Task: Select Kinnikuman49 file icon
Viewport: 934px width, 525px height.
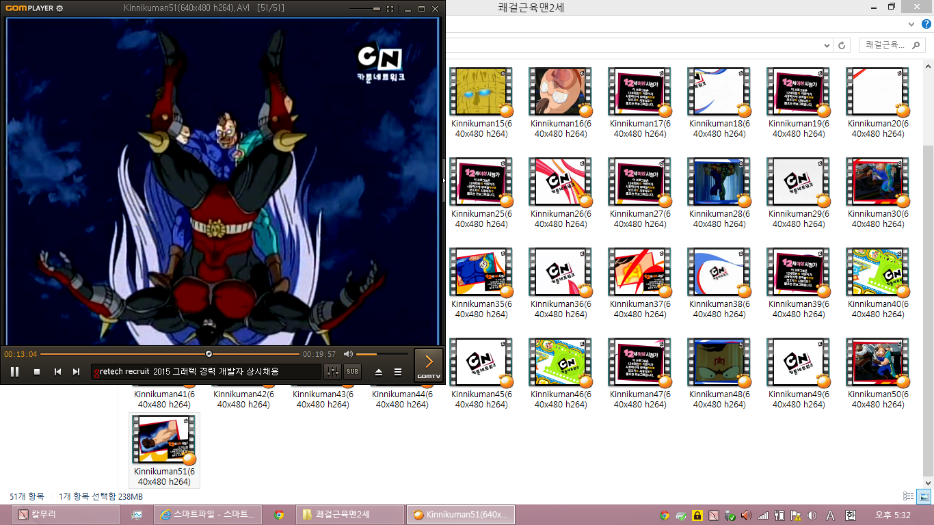Action: [797, 362]
